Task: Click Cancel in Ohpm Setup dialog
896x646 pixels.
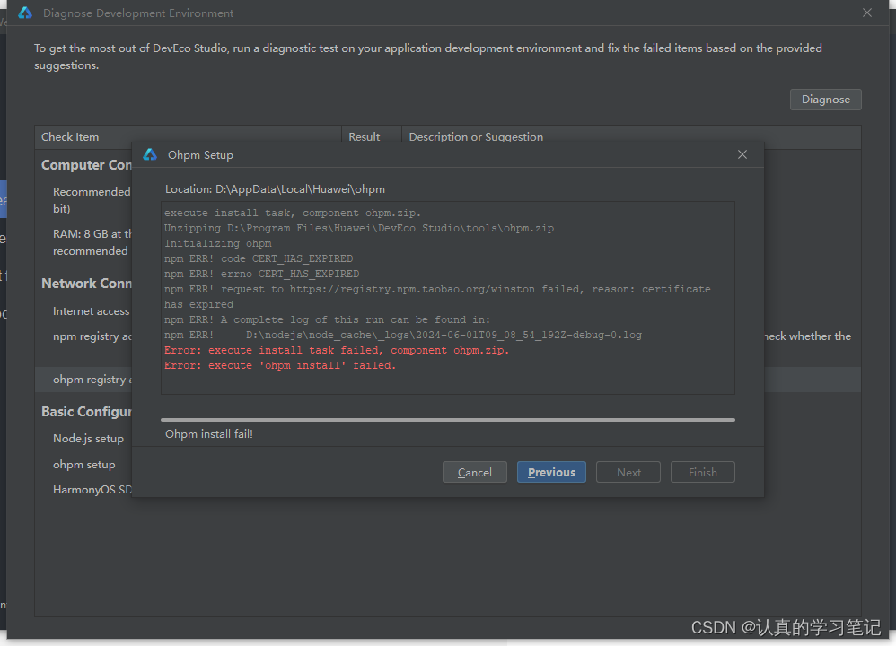Action: [x=474, y=472]
